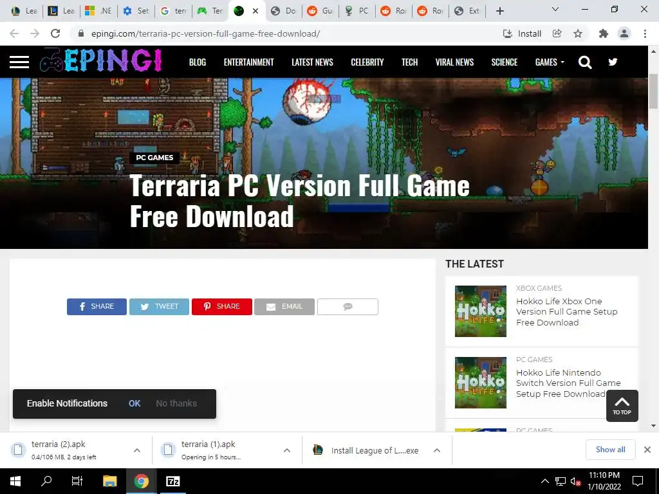This screenshot has height=494, width=659.
Task: Open the notification center icon
Action: pos(638,481)
